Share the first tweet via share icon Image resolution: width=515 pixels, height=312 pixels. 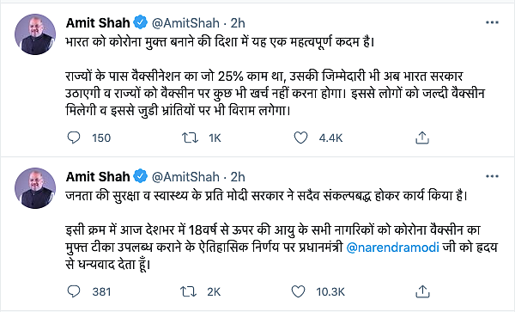422,138
